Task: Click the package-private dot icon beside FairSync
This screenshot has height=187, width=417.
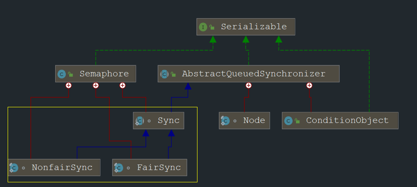Action: point(128,168)
